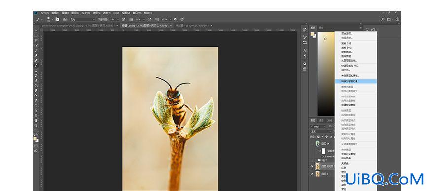Open the color panel flyout menu icon
The width and height of the screenshot is (429, 191).
coord(360,28)
